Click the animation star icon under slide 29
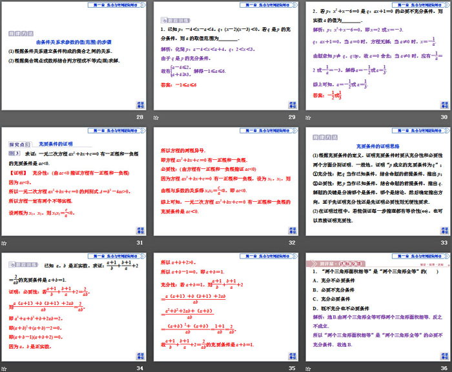Viewport: 452px width, 372px height. (x=156, y=118)
